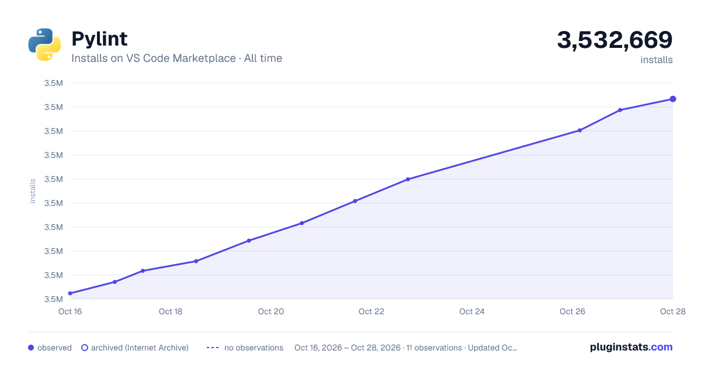Click the Oct 26 x-axis label

pyautogui.click(x=572, y=311)
